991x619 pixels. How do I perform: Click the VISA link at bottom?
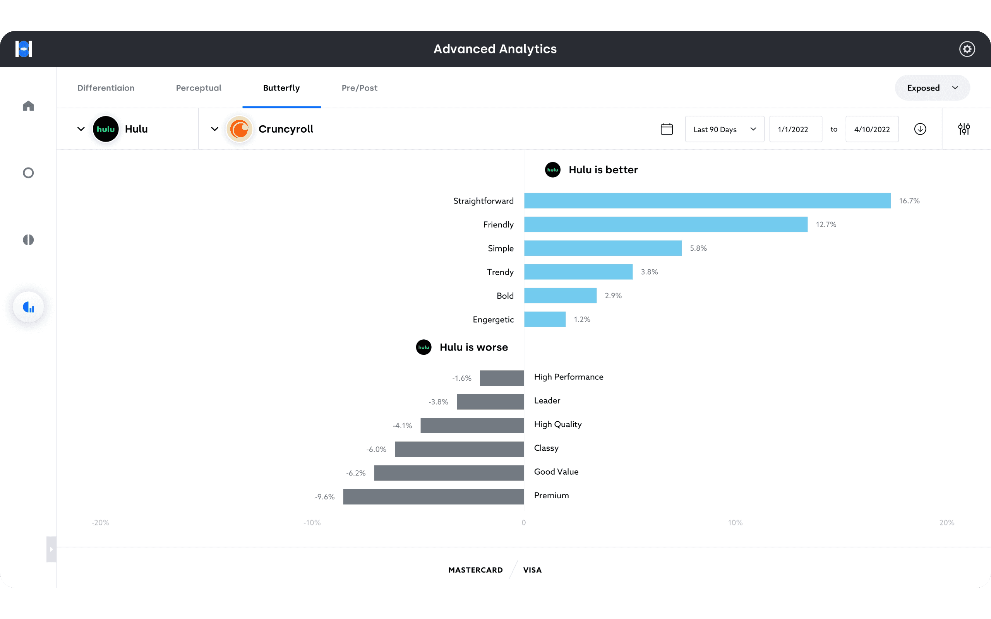tap(532, 570)
